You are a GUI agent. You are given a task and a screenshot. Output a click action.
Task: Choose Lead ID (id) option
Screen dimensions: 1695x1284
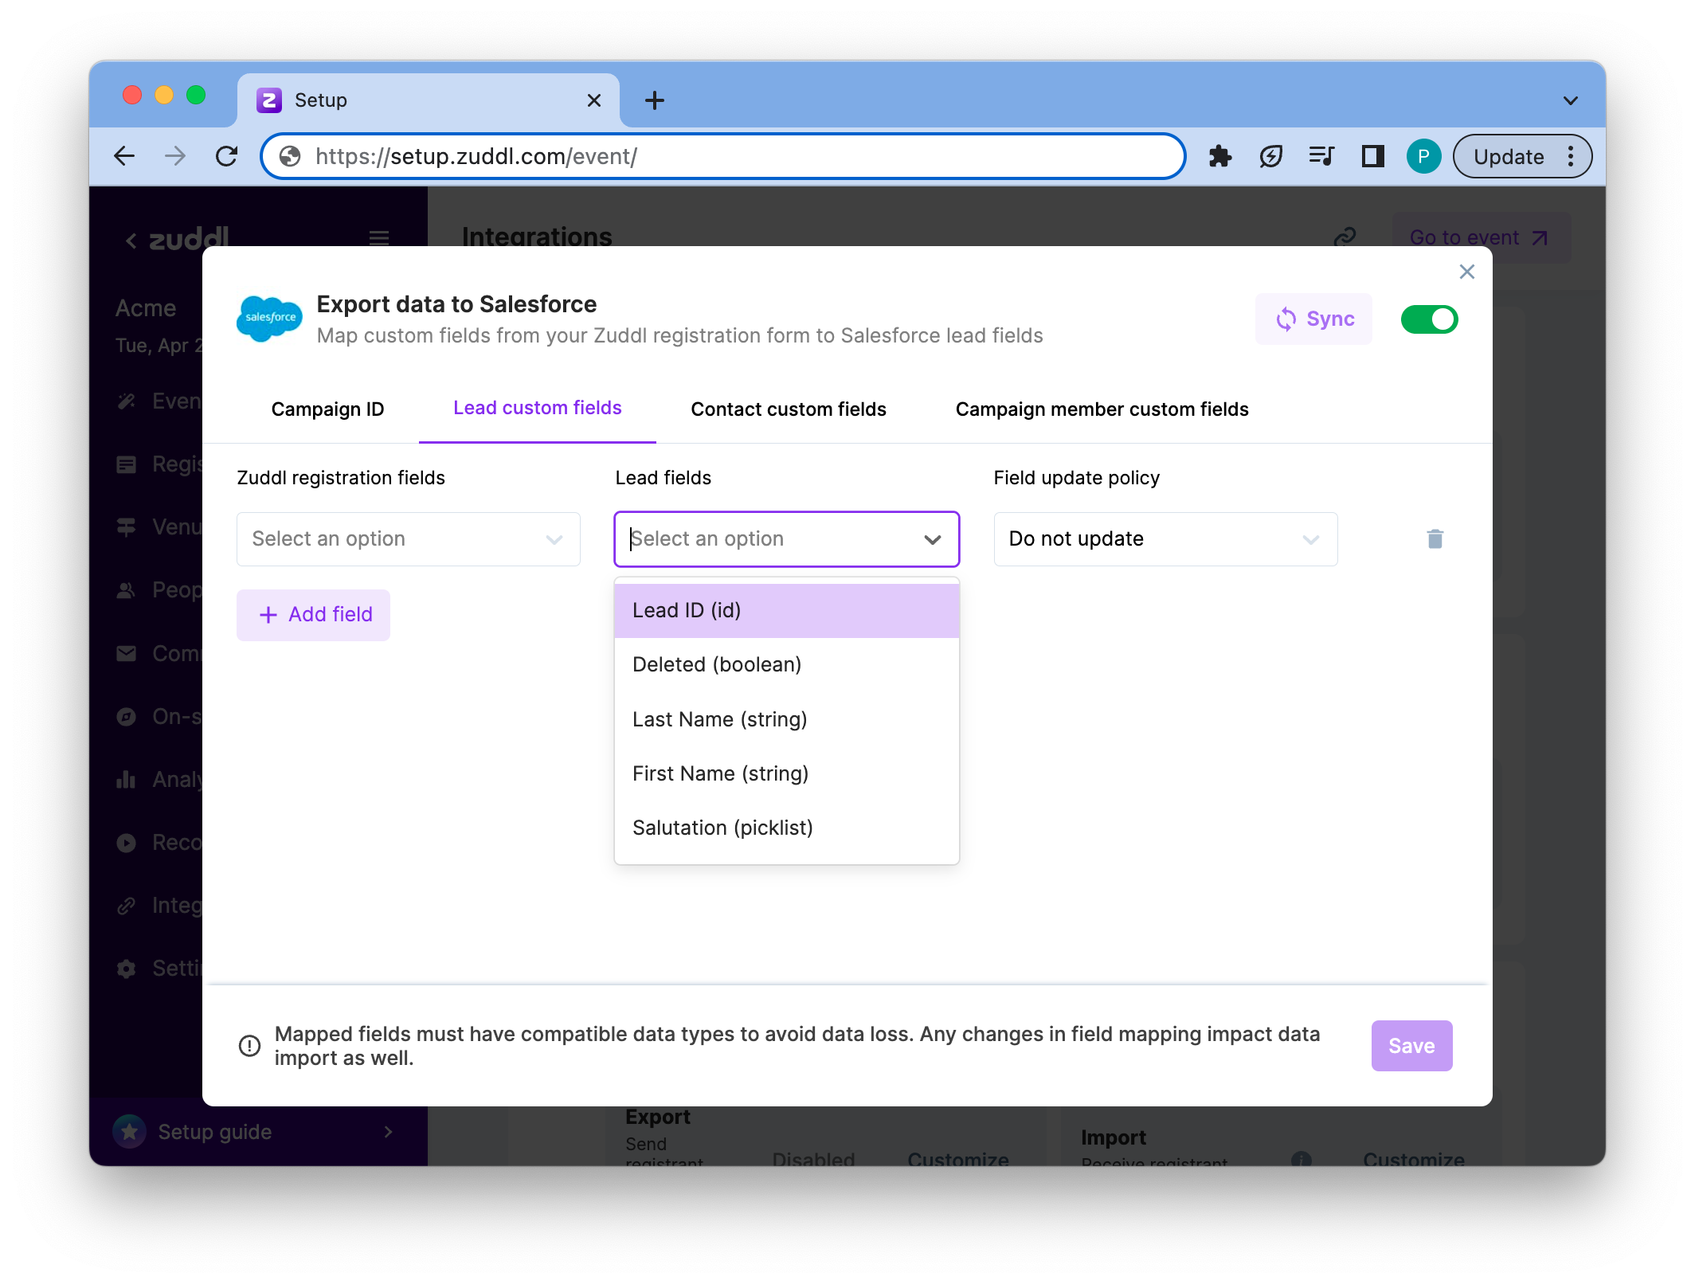point(787,611)
